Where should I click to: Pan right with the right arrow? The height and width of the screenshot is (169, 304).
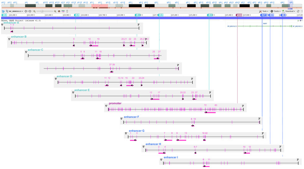[30, 11]
